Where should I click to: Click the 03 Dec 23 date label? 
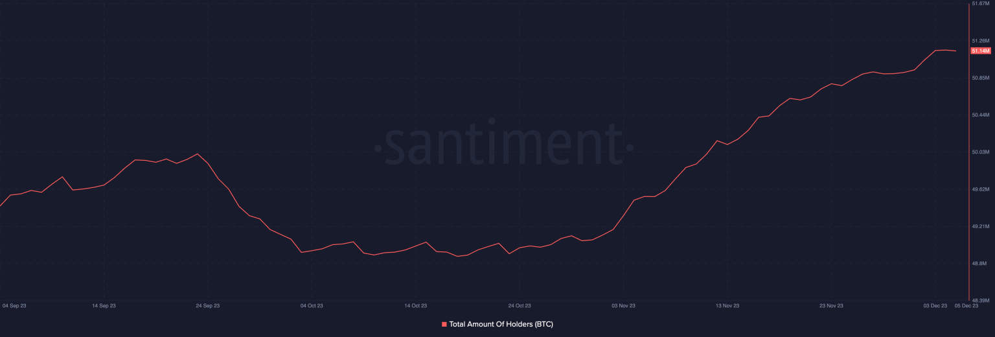pyautogui.click(x=935, y=305)
